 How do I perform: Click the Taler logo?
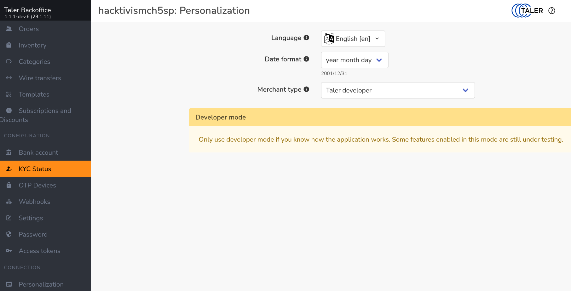click(x=527, y=11)
